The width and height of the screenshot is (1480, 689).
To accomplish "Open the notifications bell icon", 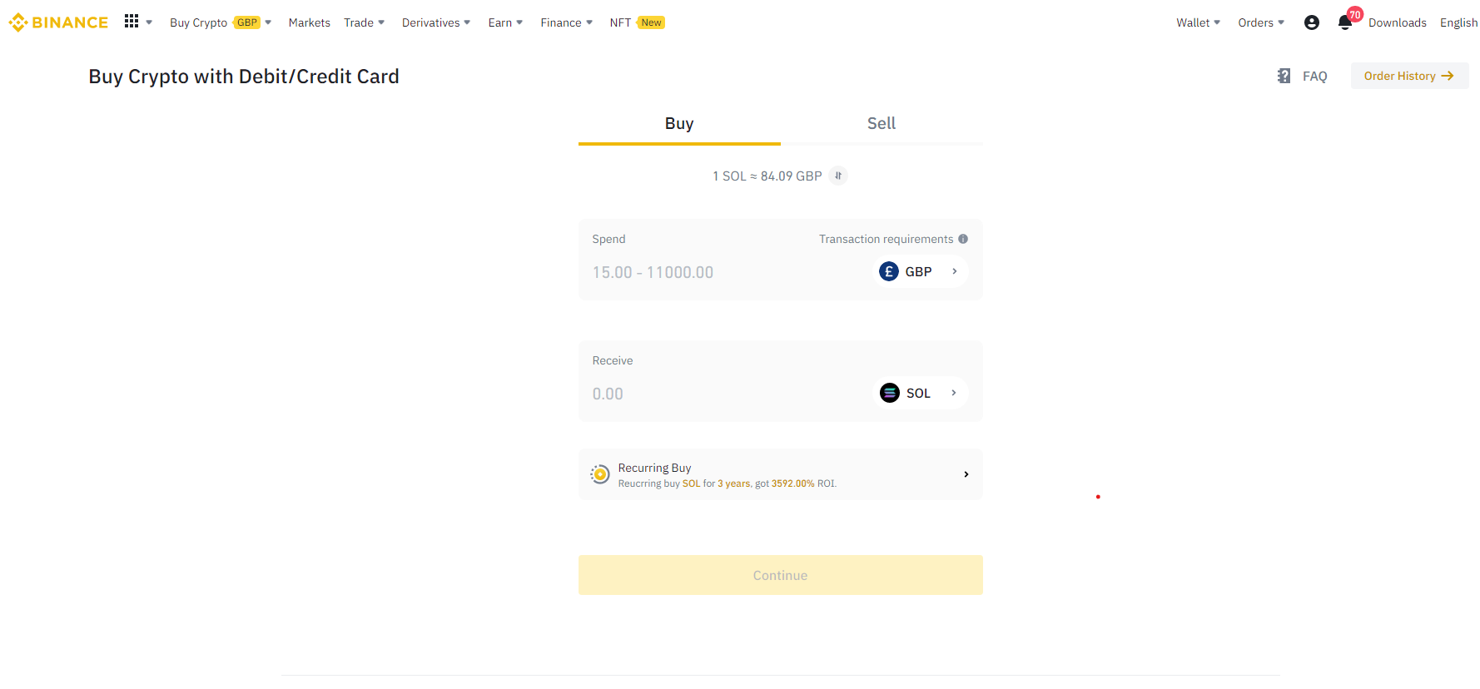I will (1344, 22).
